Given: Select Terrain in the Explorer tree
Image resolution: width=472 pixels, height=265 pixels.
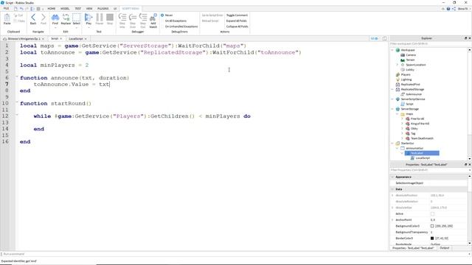Looking at the screenshot, I should pyautogui.click(x=408, y=60).
